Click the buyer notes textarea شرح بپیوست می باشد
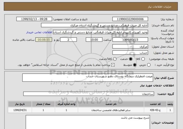This screenshot has width=183, height=129. pos(88,122)
